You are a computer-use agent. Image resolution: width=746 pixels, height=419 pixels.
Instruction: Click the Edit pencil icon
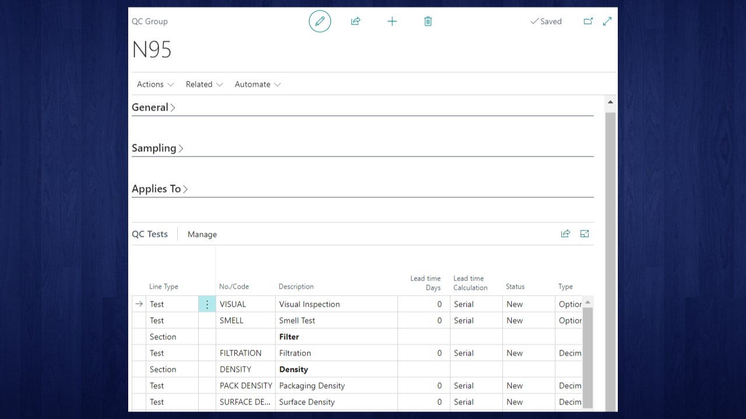coord(320,22)
